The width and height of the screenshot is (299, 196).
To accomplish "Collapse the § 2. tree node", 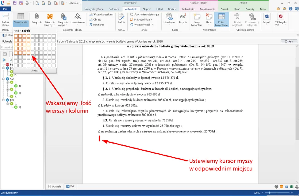I will point(4,79).
